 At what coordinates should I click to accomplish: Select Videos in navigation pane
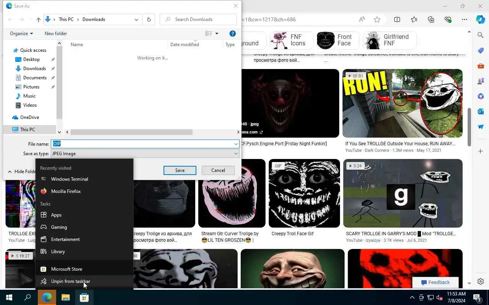coord(30,105)
